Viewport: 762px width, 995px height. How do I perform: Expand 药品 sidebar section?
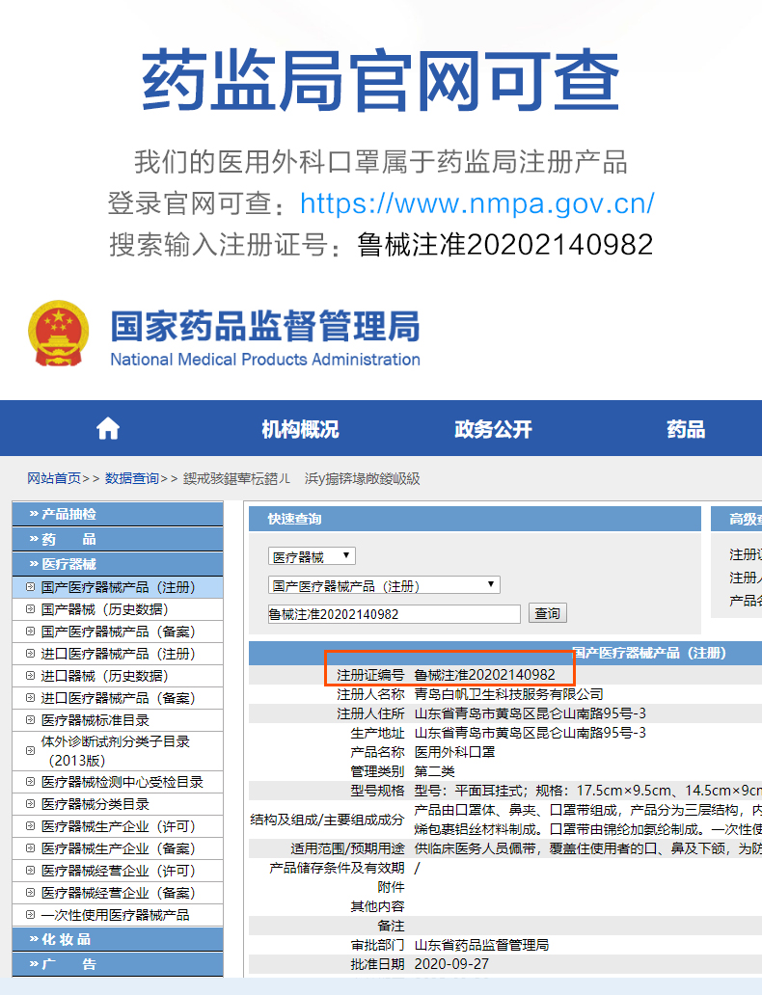(x=118, y=539)
